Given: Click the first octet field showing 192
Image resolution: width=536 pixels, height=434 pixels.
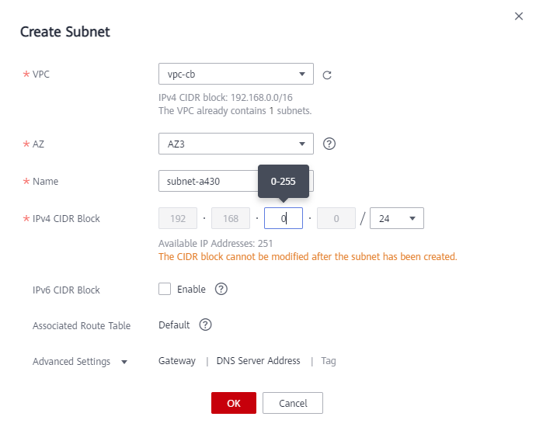Looking at the screenshot, I should (x=177, y=219).
